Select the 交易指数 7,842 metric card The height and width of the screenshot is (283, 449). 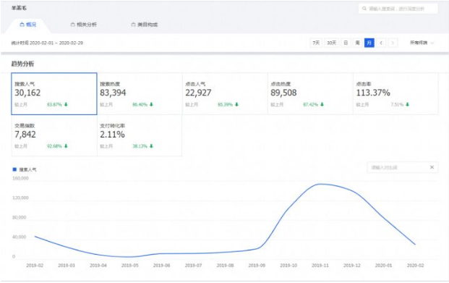tap(54, 135)
